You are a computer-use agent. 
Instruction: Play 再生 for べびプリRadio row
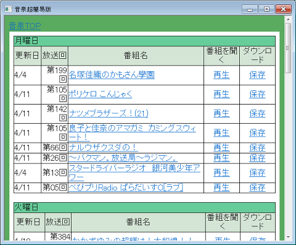pyautogui.click(x=221, y=187)
